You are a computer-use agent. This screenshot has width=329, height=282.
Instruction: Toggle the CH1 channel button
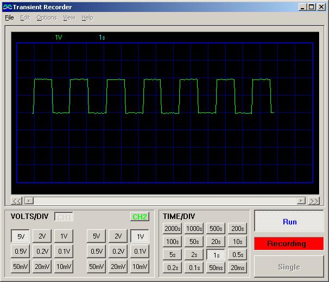64,217
